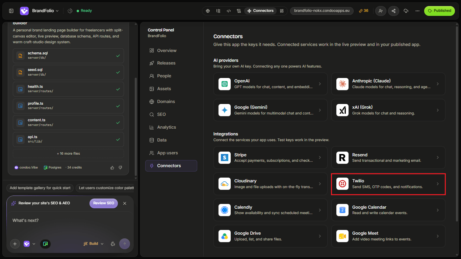Click the plus attach button in chat
Image resolution: width=461 pixels, height=259 pixels.
(x=15, y=244)
